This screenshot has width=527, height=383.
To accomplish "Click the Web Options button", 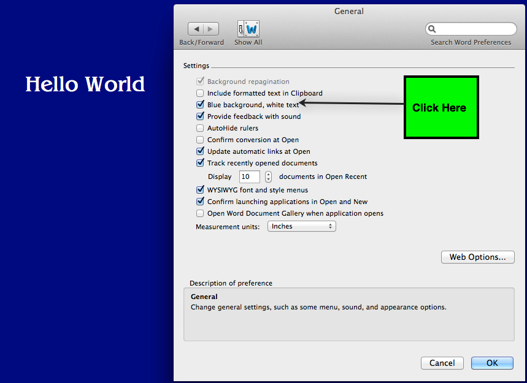I will [477, 257].
